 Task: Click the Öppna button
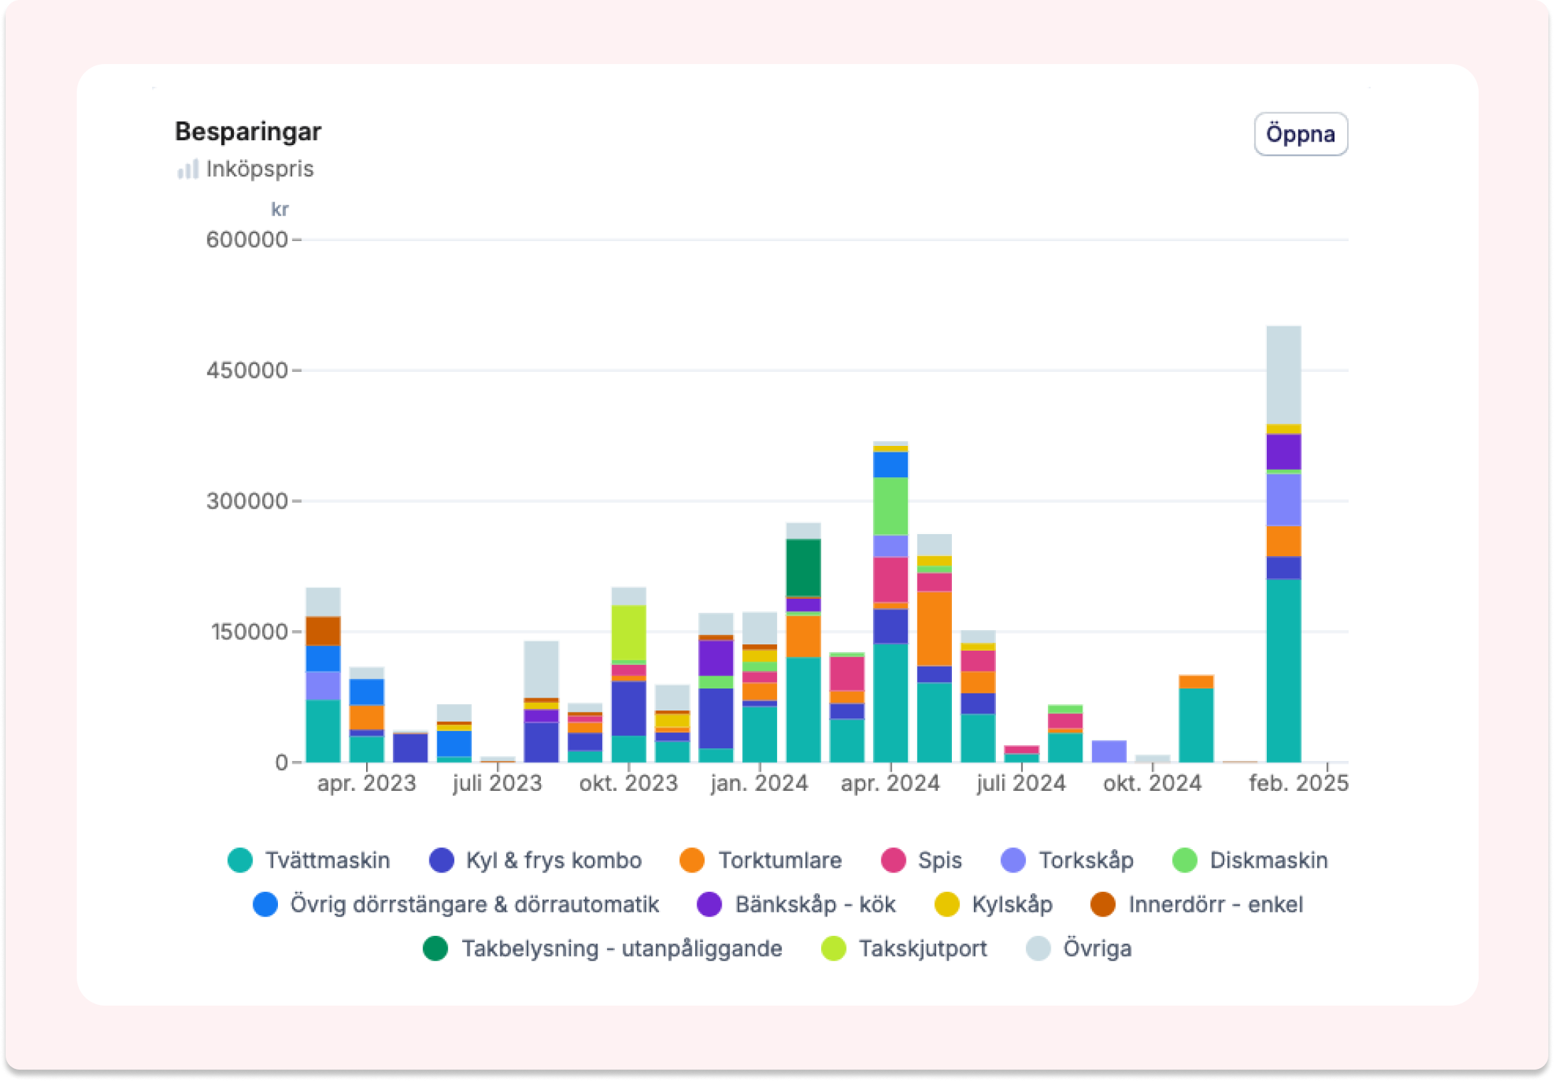click(1300, 134)
